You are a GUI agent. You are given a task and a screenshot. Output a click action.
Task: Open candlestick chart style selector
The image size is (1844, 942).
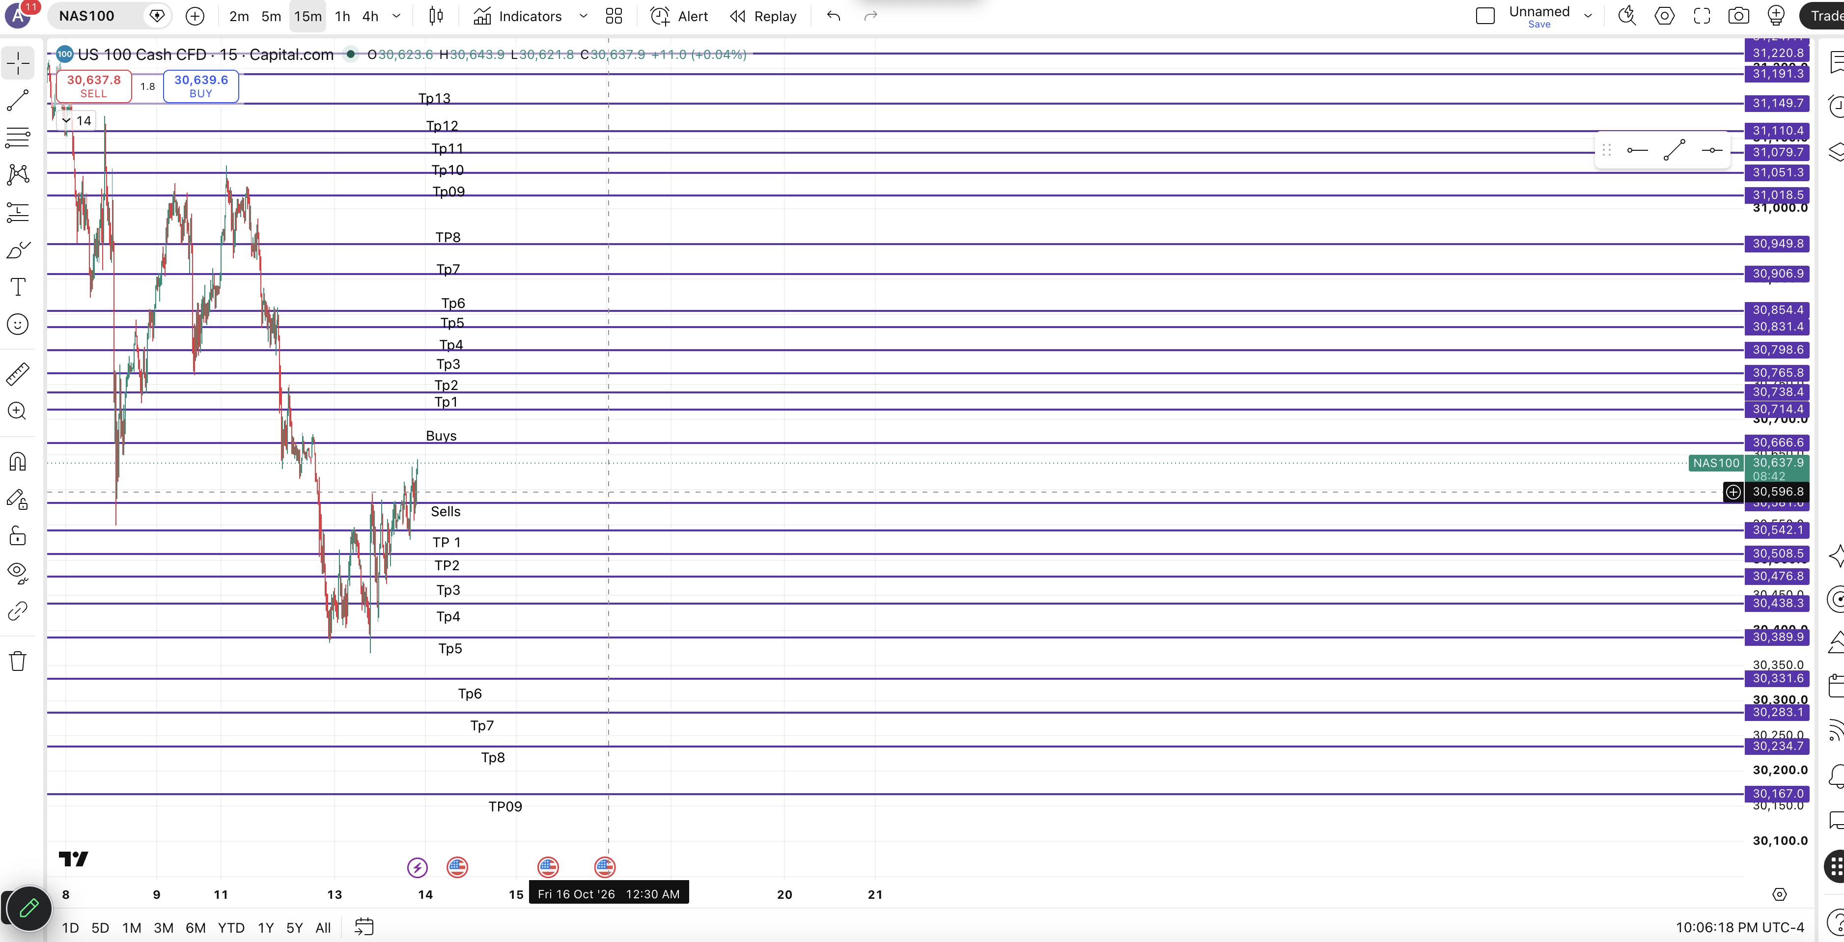pyautogui.click(x=436, y=17)
